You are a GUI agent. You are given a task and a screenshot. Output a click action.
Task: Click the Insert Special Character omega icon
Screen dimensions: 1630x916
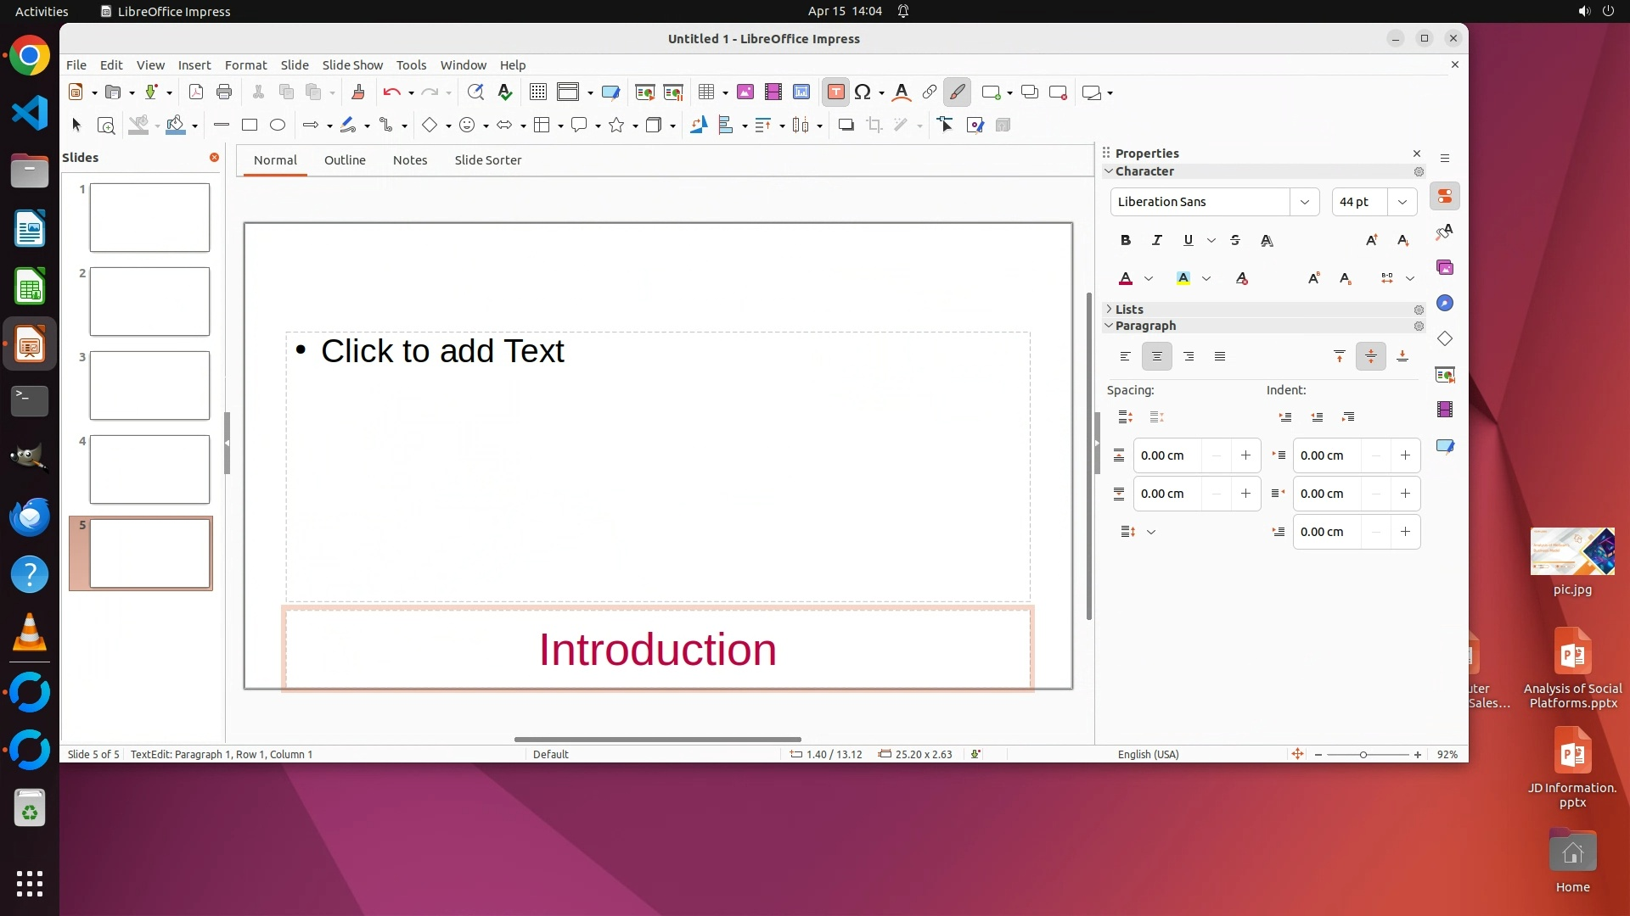863,92
